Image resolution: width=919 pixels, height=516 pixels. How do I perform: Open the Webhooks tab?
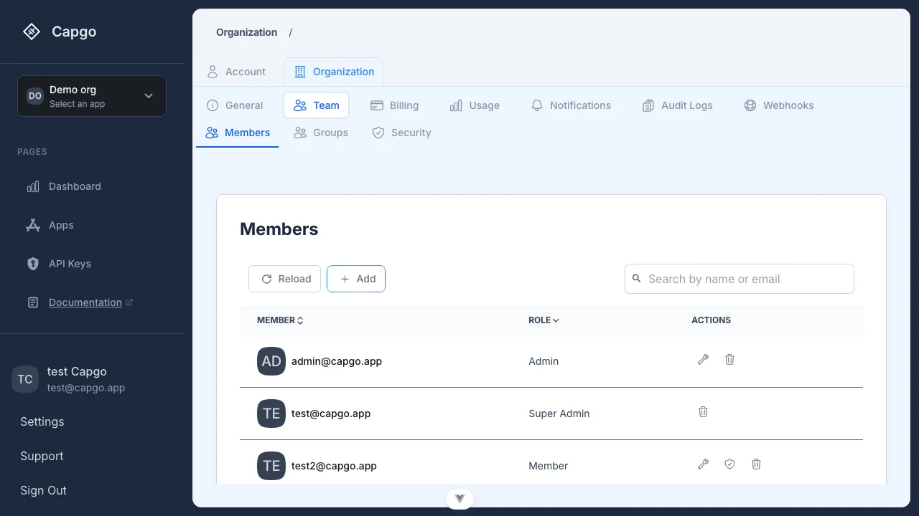point(779,105)
